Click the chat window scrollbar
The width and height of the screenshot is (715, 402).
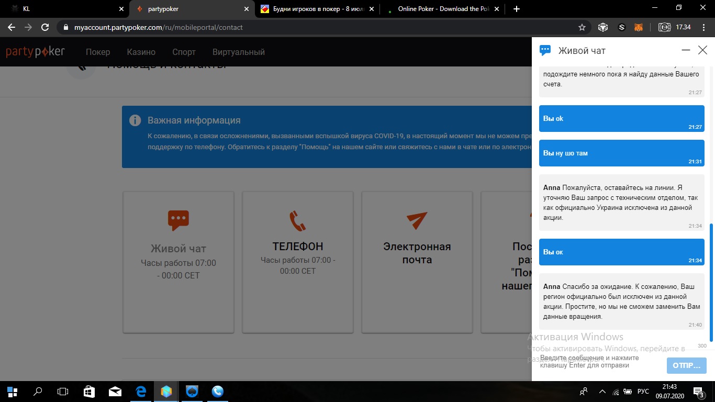tap(711, 283)
